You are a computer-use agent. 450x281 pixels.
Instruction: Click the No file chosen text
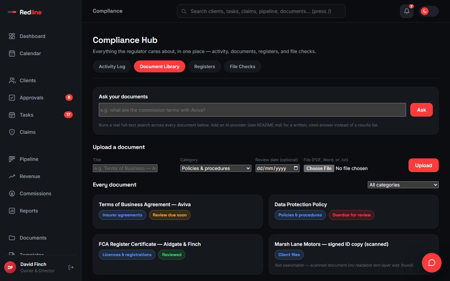[352, 168]
